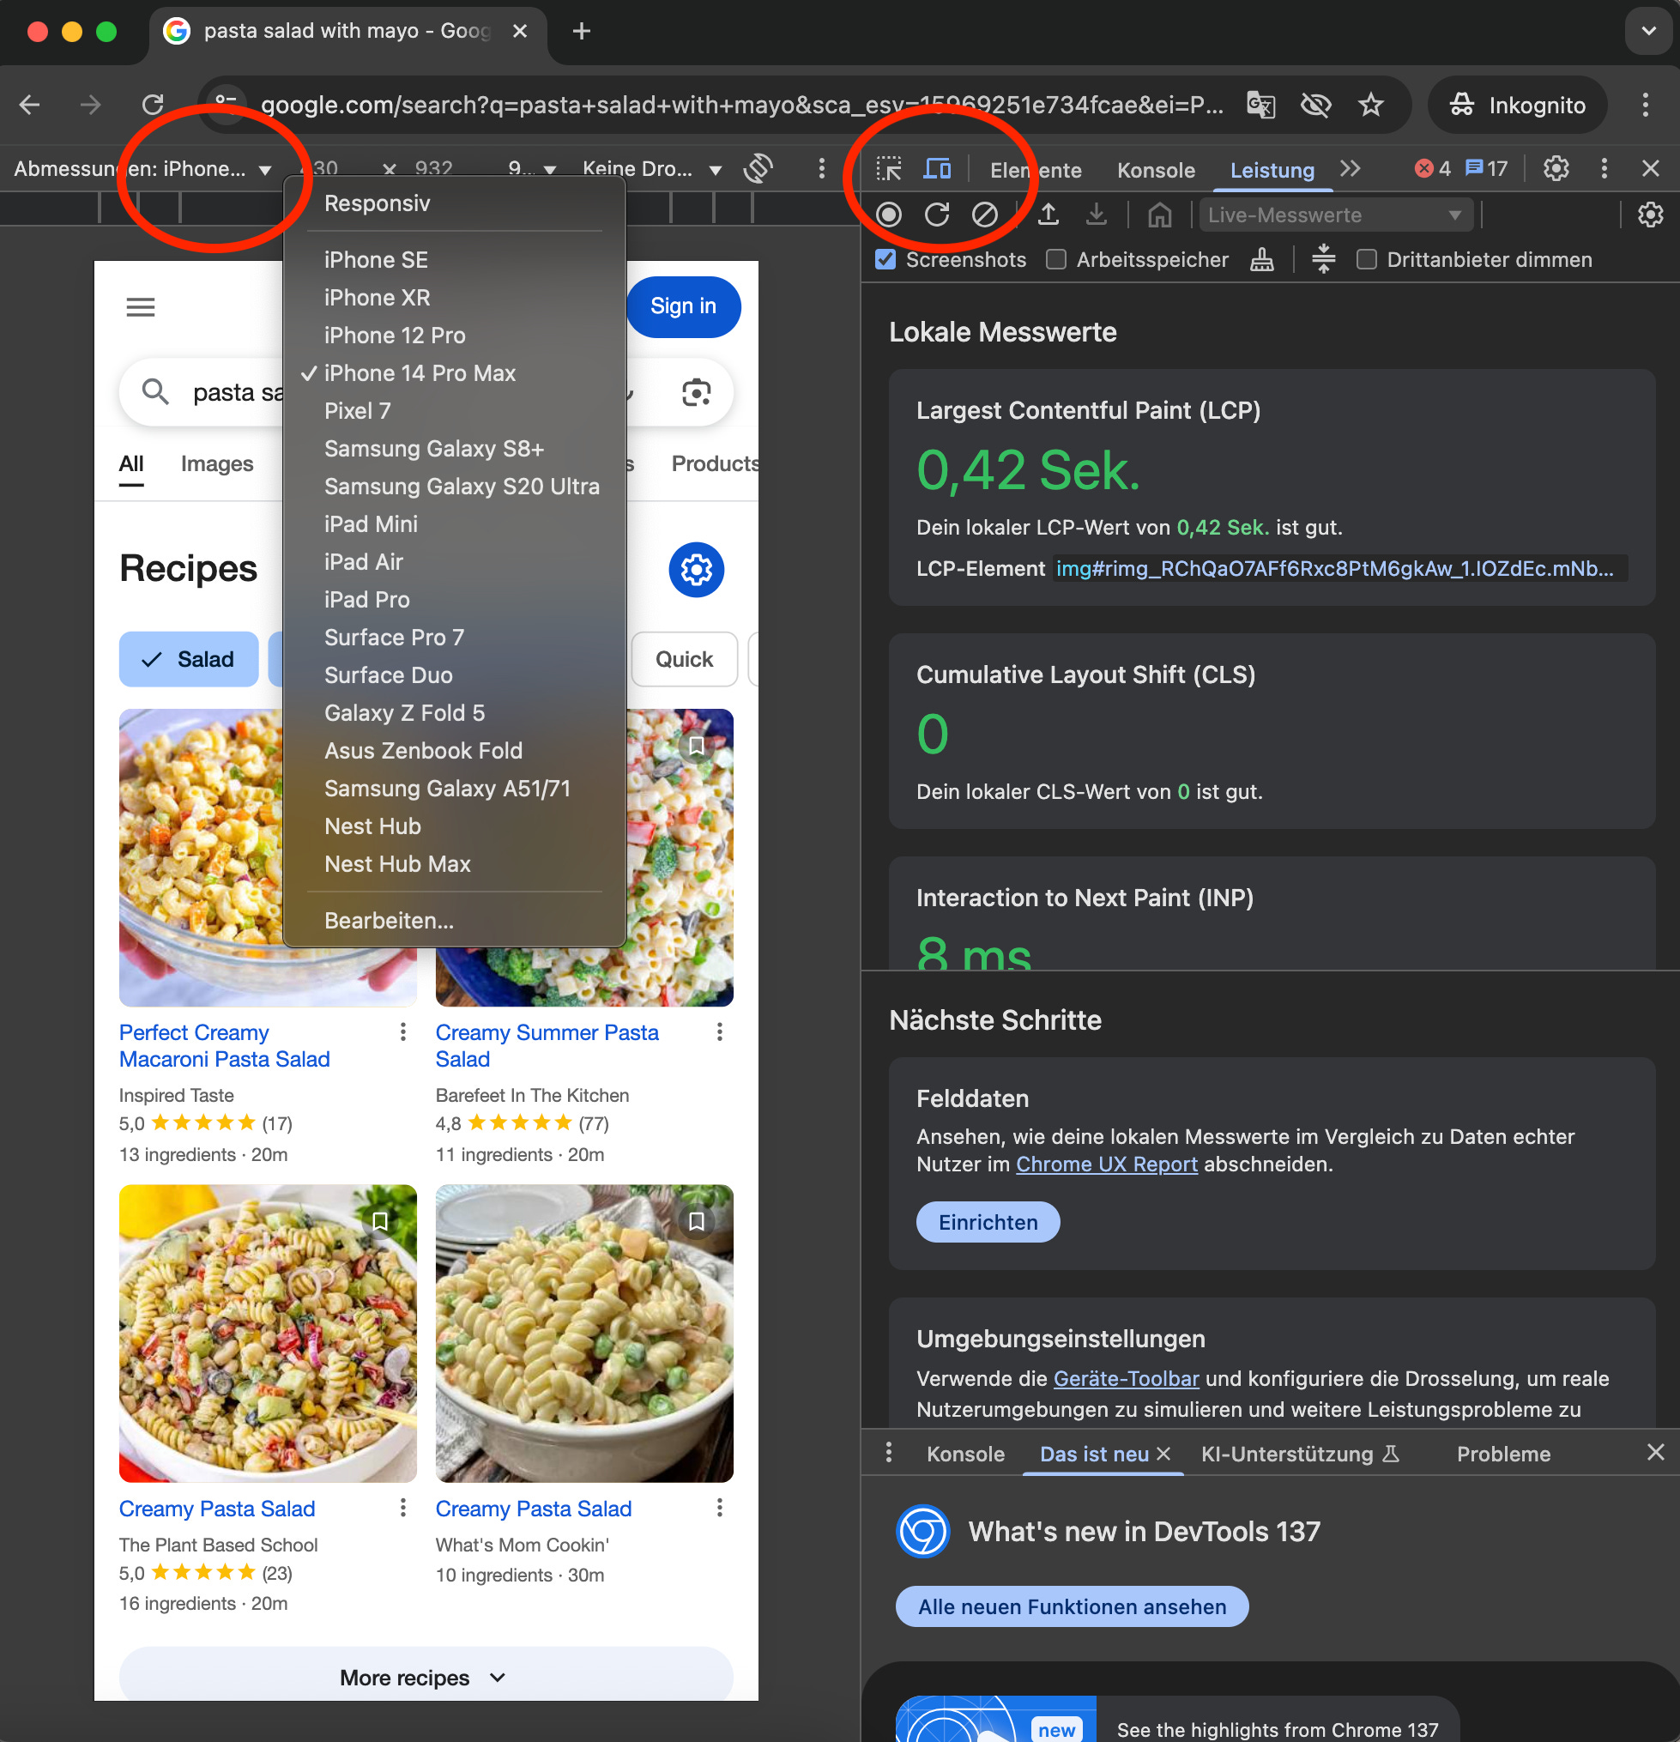Screen dimensions: 1680x1742
Task: Switch to Images search tab
Action: click(x=217, y=463)
